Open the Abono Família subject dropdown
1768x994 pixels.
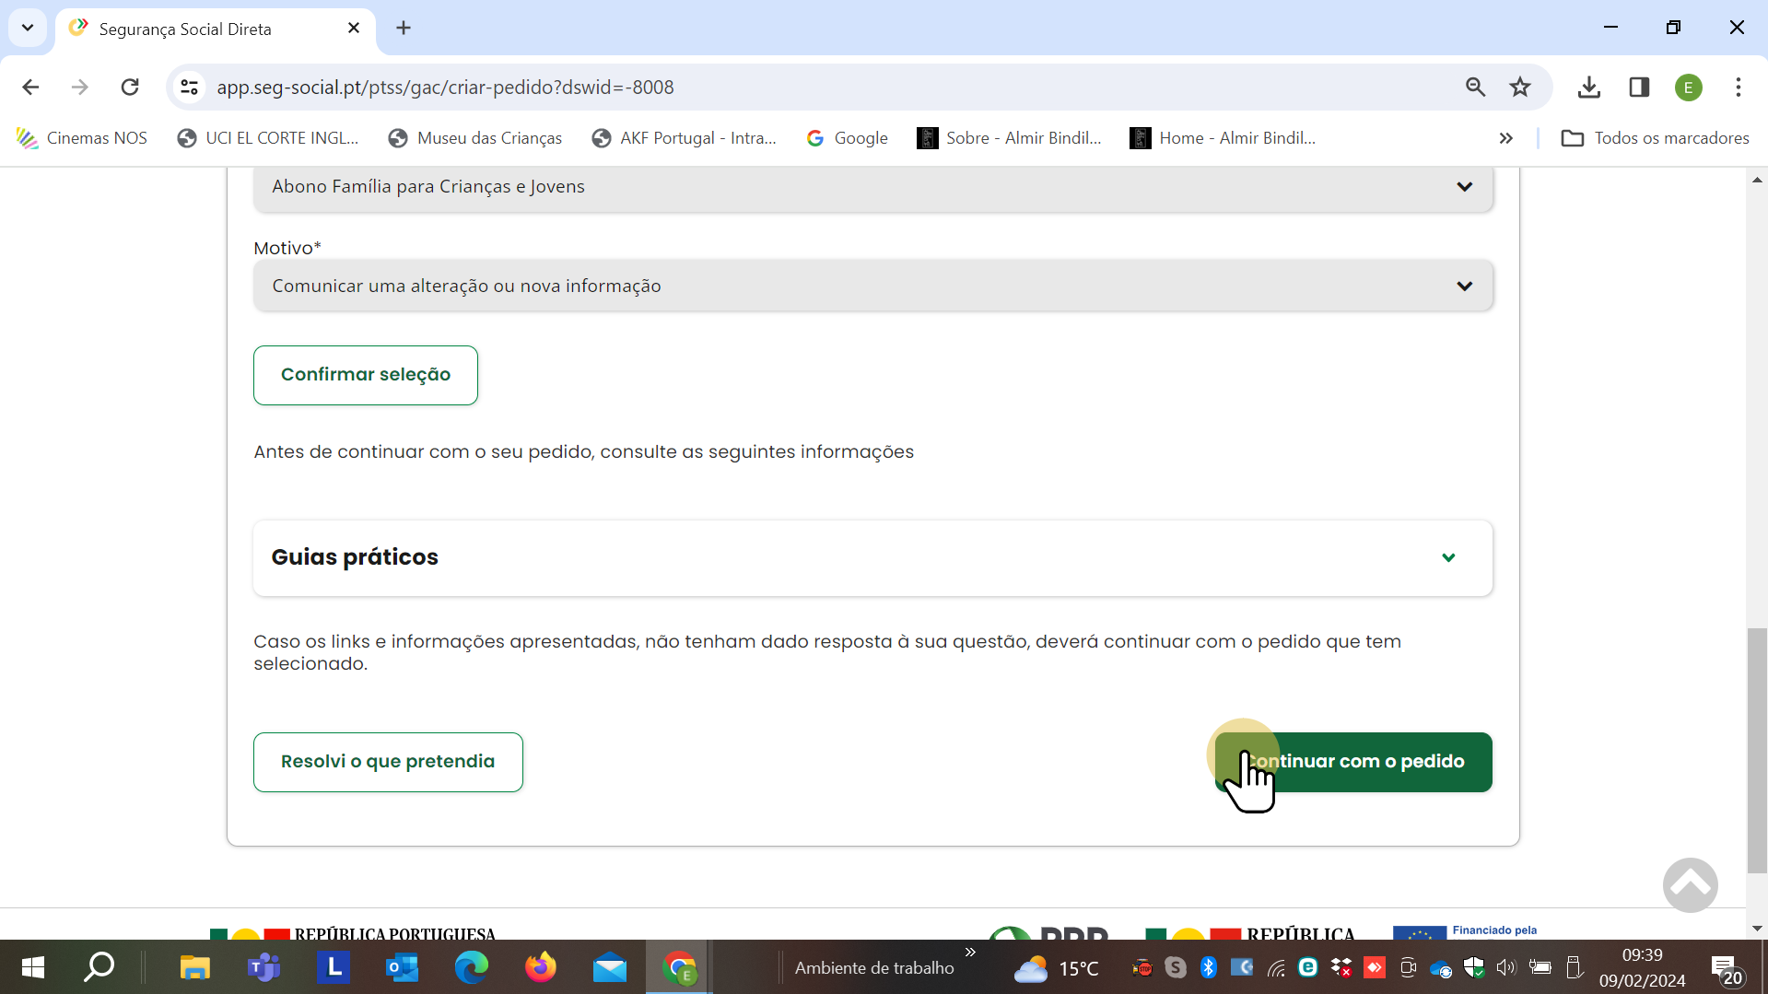coord(872,187)
